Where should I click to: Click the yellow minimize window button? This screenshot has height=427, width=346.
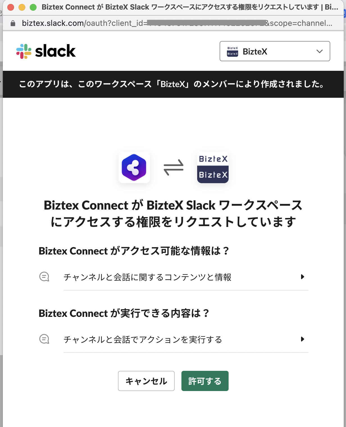22,7
